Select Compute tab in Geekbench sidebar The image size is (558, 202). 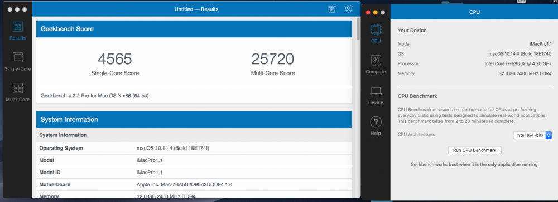pos(376,65)
